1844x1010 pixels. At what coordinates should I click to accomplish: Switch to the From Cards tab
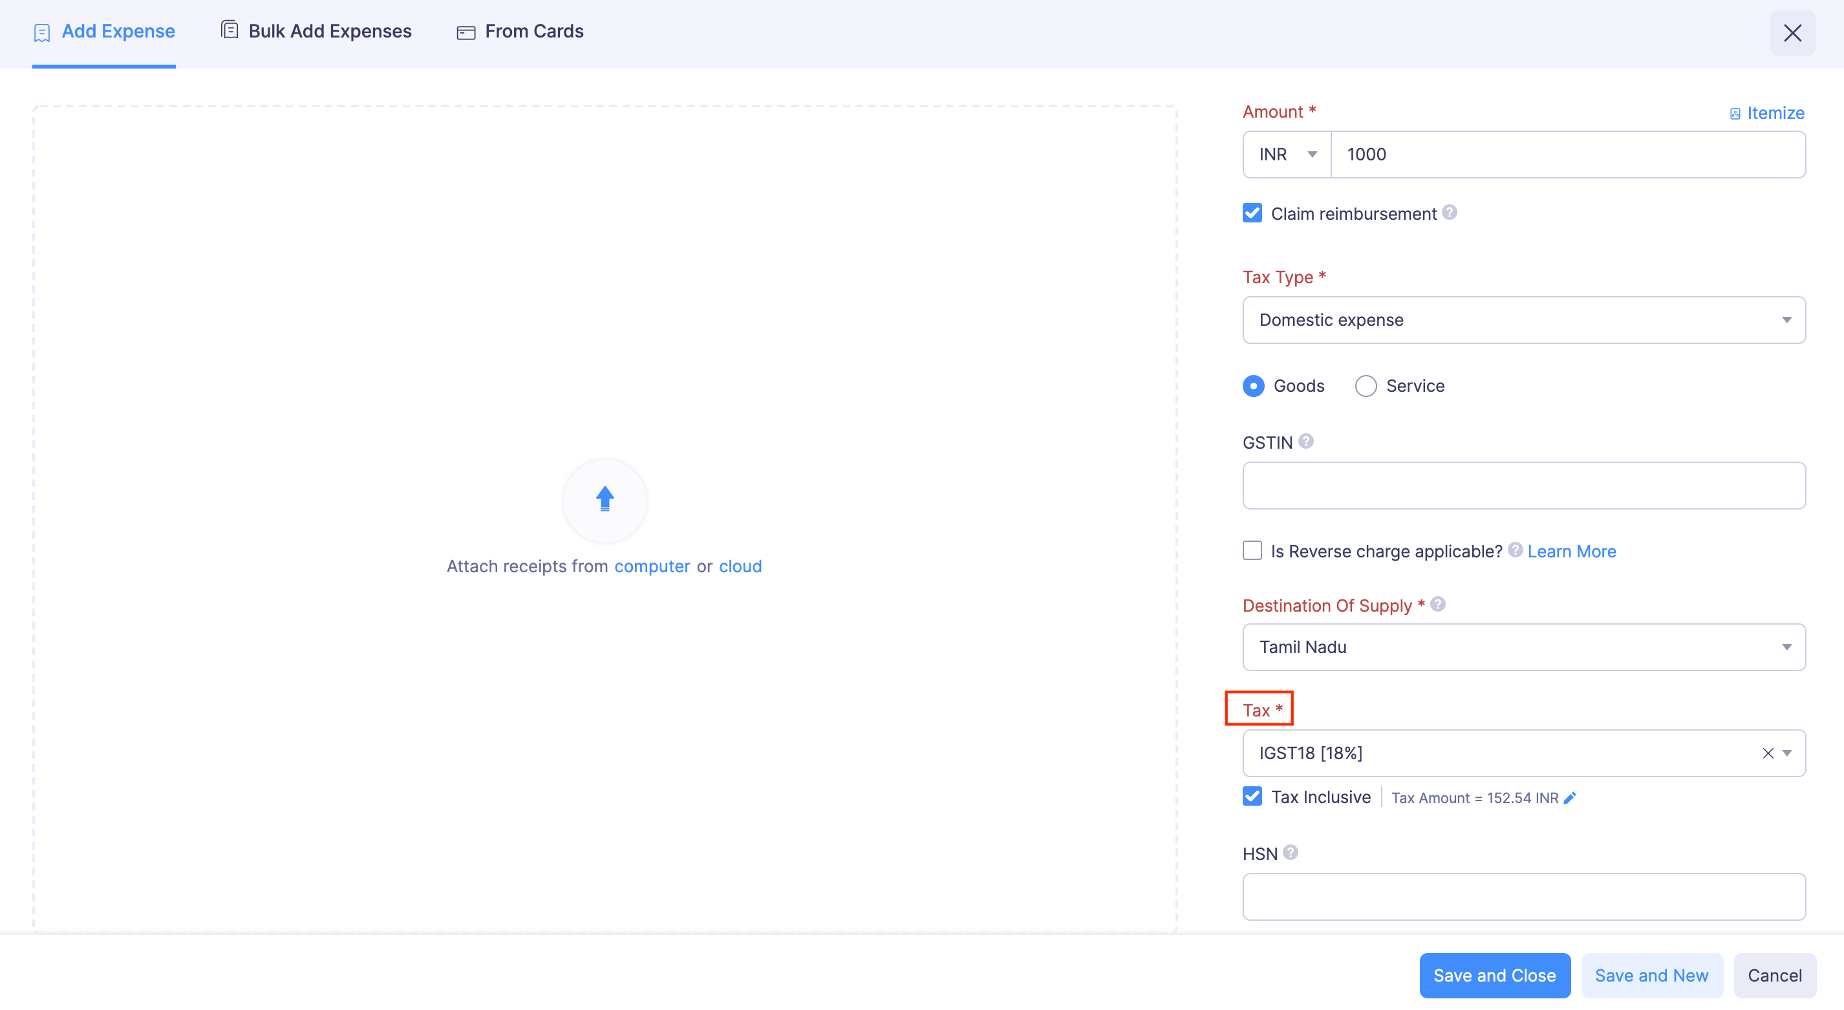coord(520,32)
